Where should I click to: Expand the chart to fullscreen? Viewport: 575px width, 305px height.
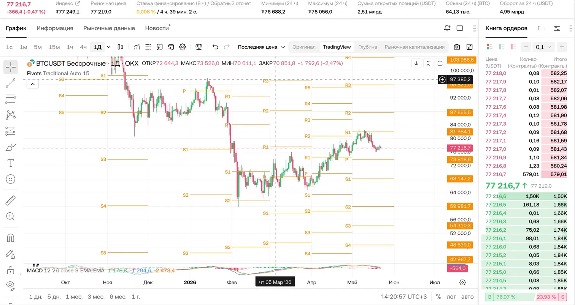pos(470,47)
